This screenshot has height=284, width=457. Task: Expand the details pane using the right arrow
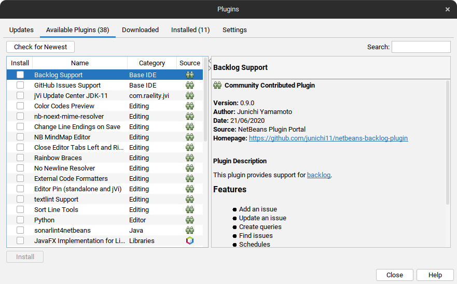pyautogui.click(x=210, y=68)
